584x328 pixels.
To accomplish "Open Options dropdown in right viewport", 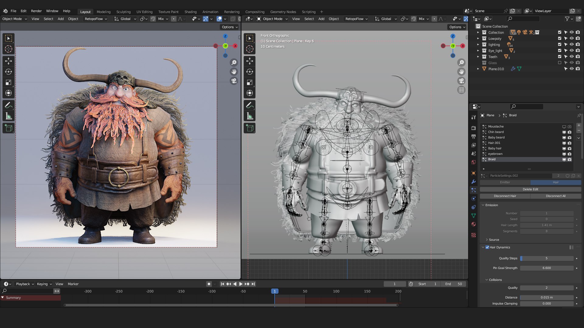I will pyautogui.click(x=457, y=27).
